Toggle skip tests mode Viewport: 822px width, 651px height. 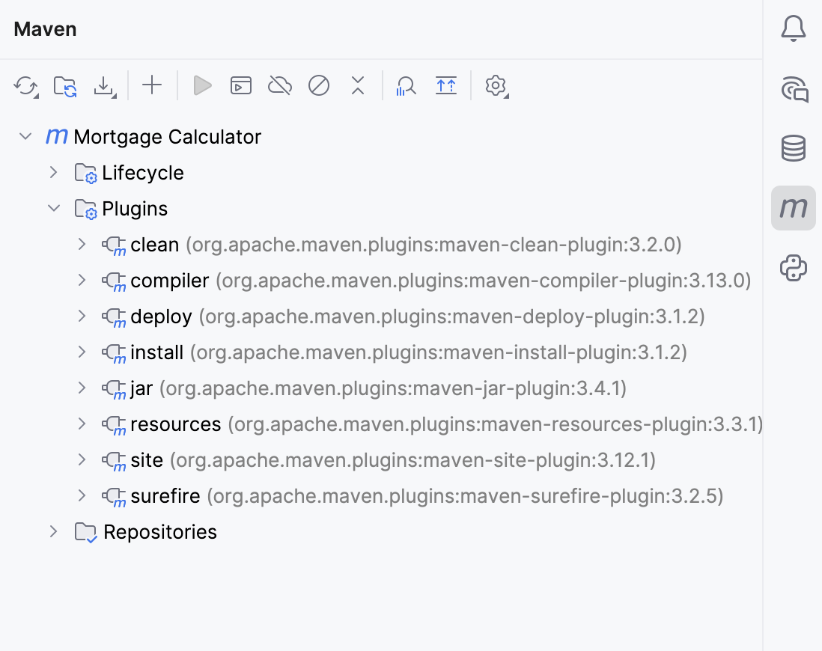tap(318, 85)
